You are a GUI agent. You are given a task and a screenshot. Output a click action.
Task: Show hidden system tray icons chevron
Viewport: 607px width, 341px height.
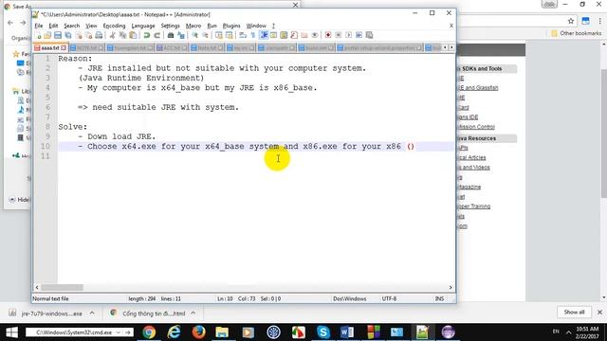pos(569,332)
